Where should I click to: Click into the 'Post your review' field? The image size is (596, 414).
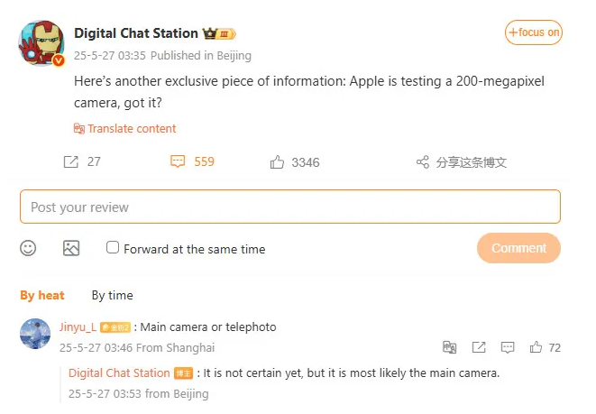point(289,207)
